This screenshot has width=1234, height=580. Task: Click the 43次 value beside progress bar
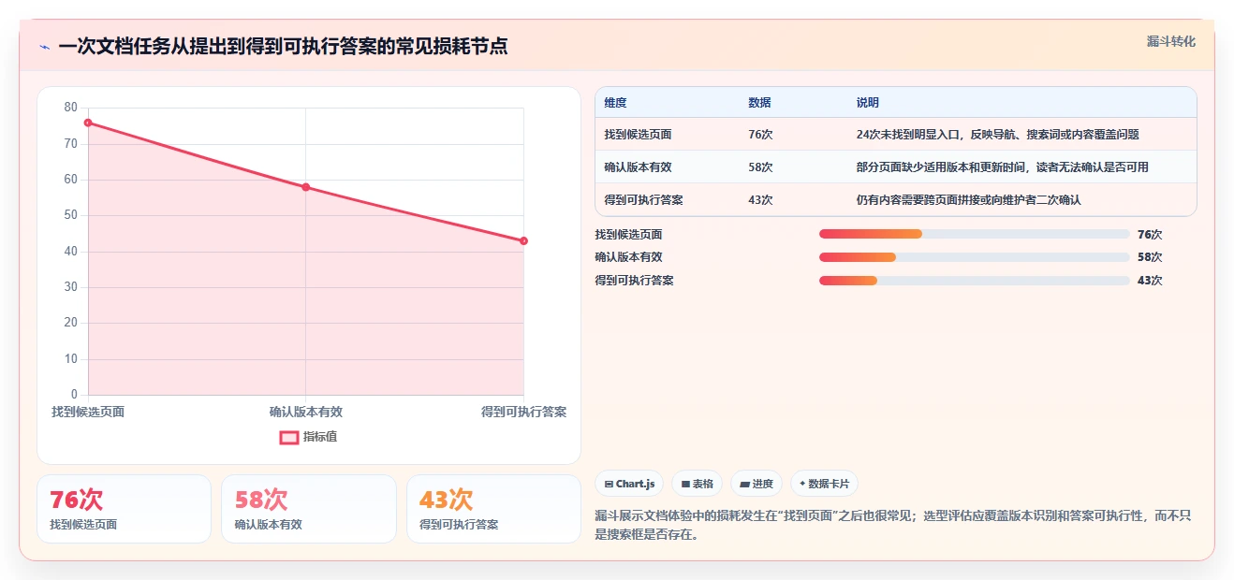pyautogui.click(x=1150, y=281)
